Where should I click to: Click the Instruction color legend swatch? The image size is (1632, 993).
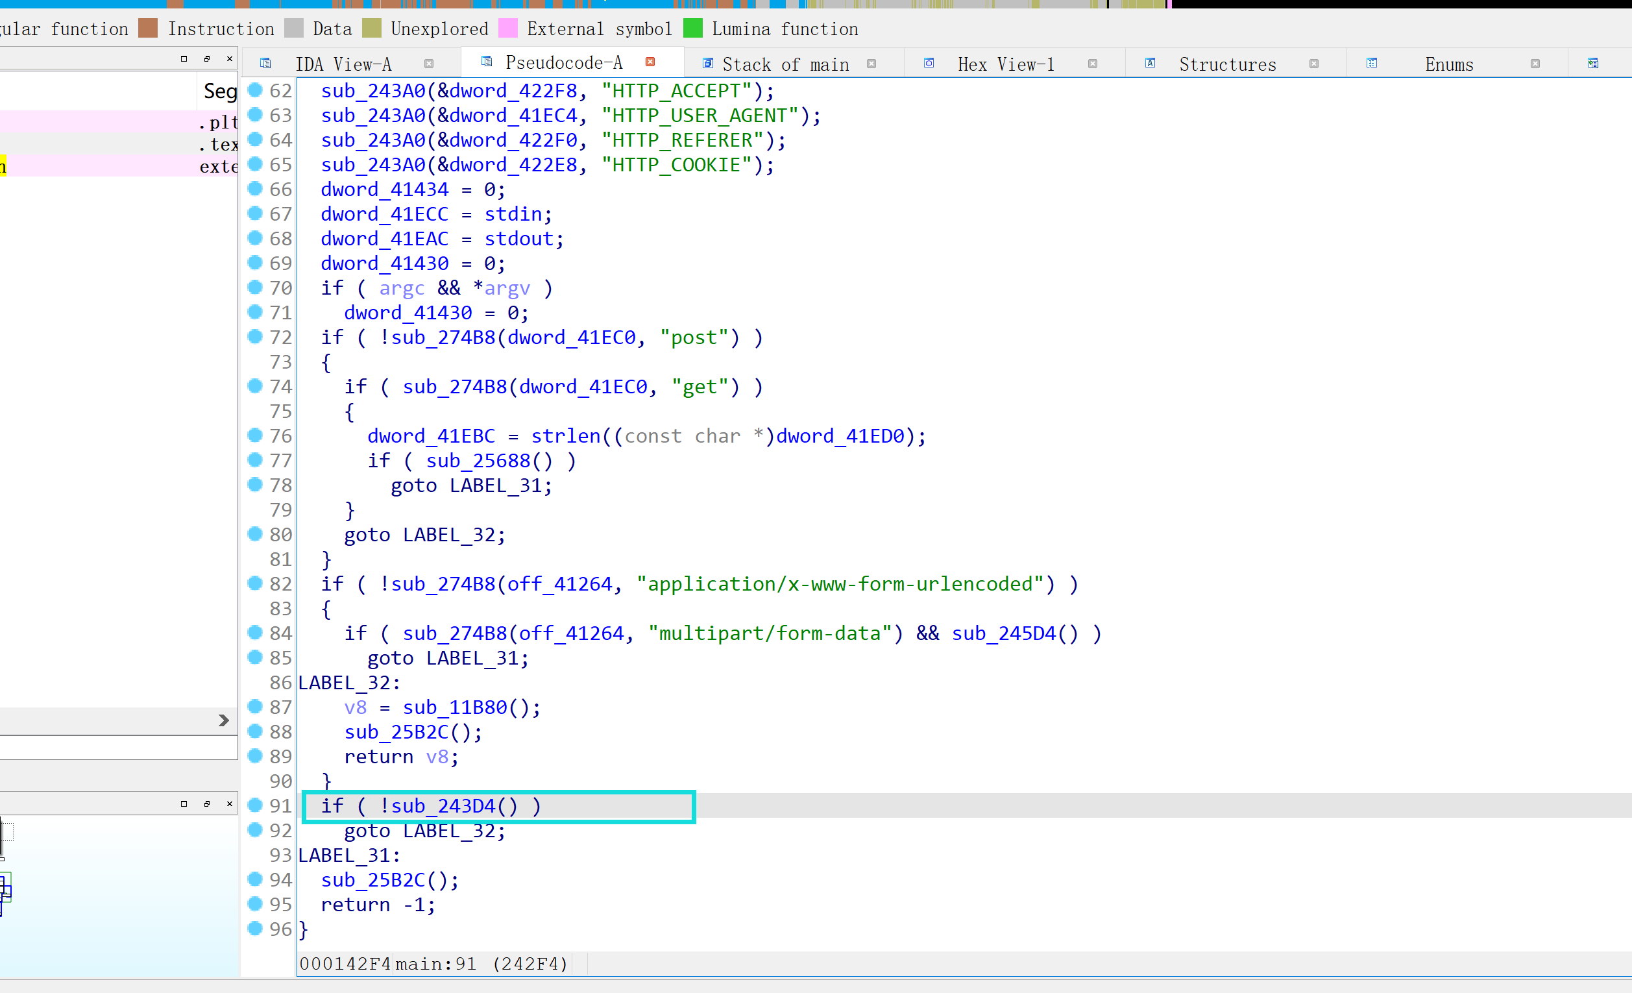pyautogui.click(x=148, y=29)
